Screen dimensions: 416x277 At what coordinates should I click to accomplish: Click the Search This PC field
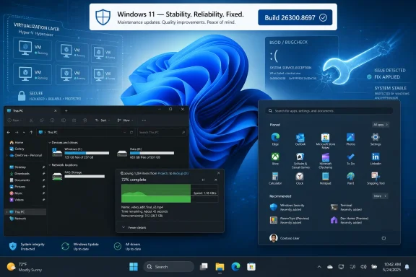click(162, 132)
